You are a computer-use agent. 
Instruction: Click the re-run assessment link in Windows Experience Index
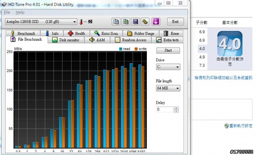[x=241, y=126]
